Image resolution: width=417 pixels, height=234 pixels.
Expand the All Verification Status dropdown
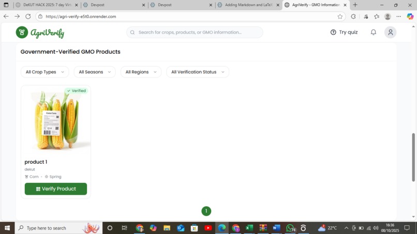click(198, 72)
